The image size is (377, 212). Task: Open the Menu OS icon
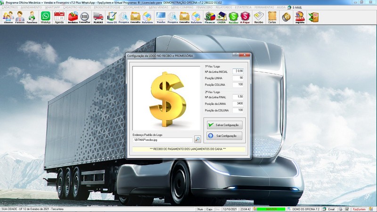pos(112,17)
